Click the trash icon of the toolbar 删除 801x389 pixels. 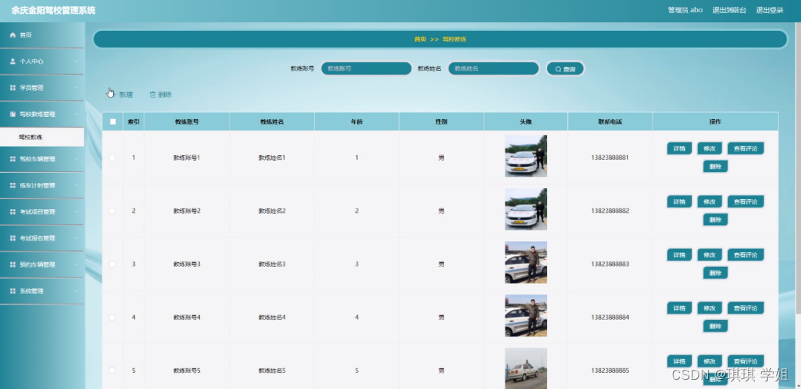(x=152, y=95)
